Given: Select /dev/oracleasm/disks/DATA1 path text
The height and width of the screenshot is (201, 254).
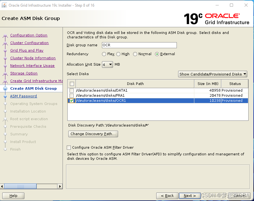Looking at the screenshot, I should pyautogui.click(x=102, y=90).
